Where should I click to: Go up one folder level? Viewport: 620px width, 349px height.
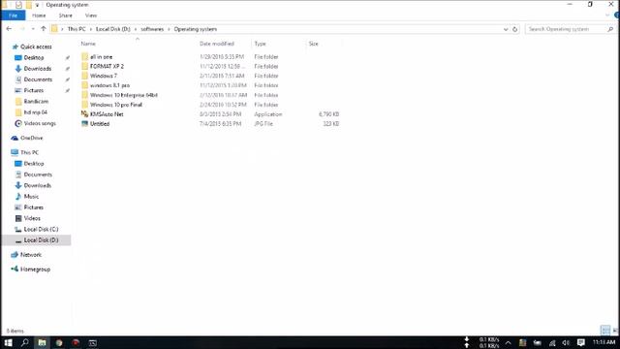(x=44, y=29)
